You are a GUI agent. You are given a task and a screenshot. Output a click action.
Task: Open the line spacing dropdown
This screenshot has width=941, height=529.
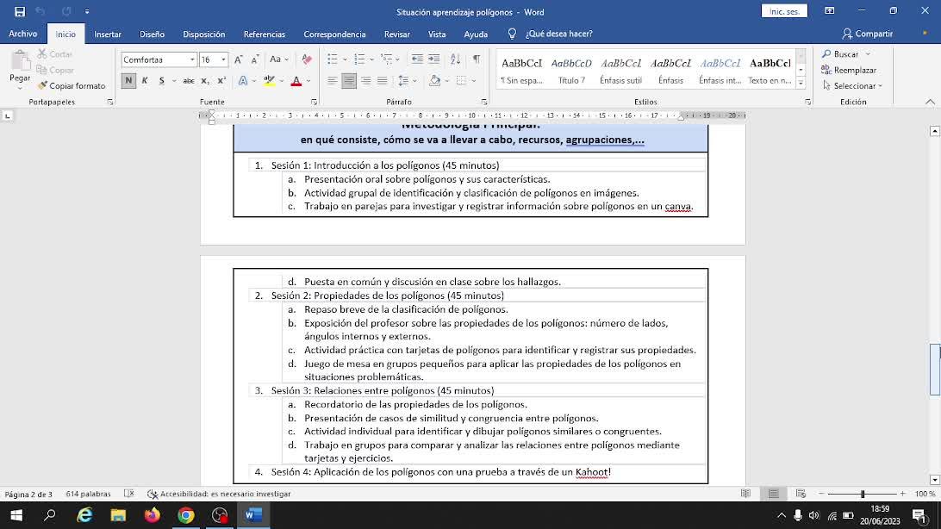coord(406,80)
